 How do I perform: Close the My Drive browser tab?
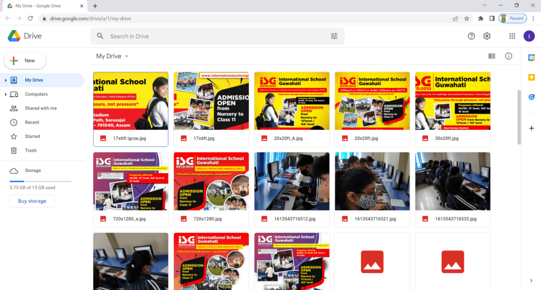pos(81,6)
